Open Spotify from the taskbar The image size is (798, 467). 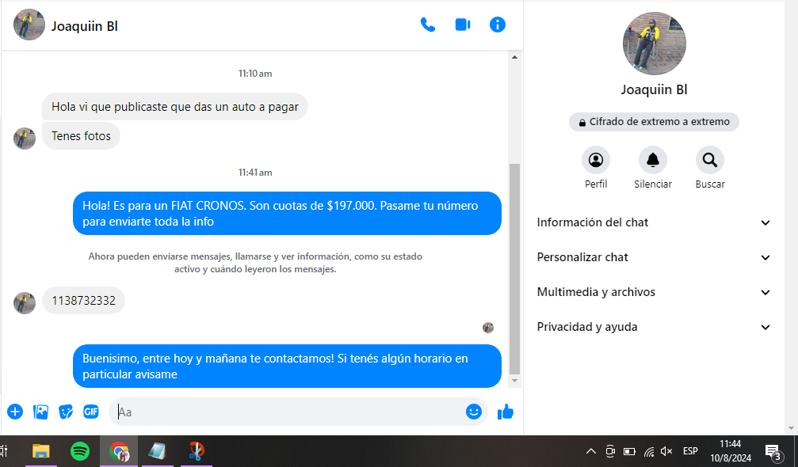tap(80, 451)
